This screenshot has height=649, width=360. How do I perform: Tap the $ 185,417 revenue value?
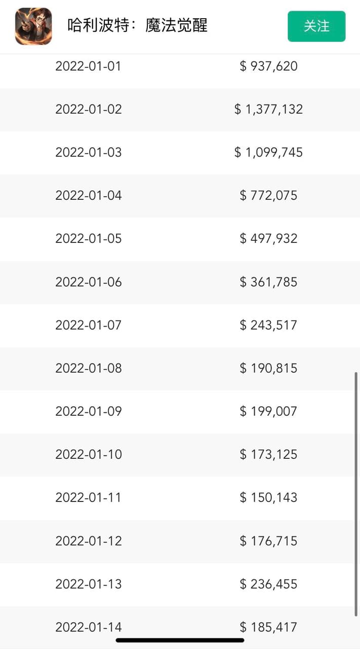click(x=268, y=627)
